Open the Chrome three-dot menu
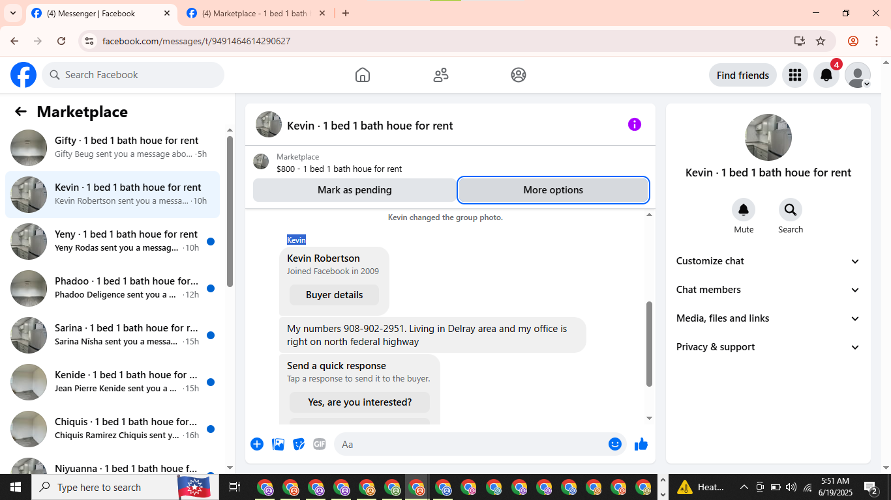The width and height of the screenshot is (891, 500). click(x=876, y=41)
